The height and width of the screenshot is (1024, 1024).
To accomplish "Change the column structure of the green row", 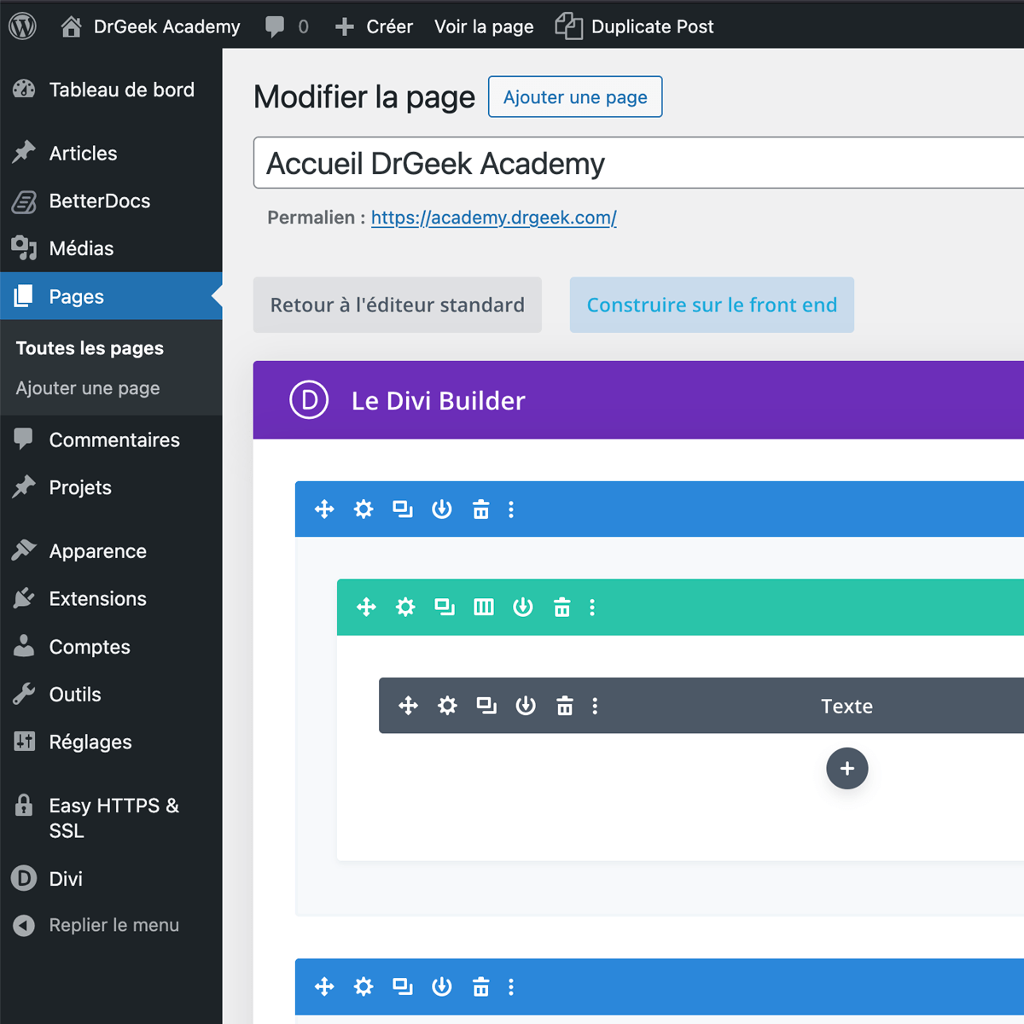I will tap(484, 607).
